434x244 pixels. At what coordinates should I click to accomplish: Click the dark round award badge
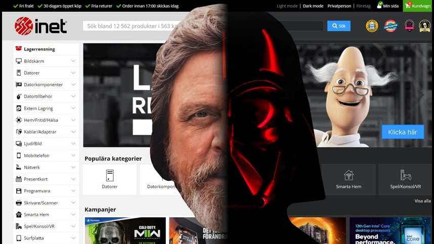tap(409, 26)
